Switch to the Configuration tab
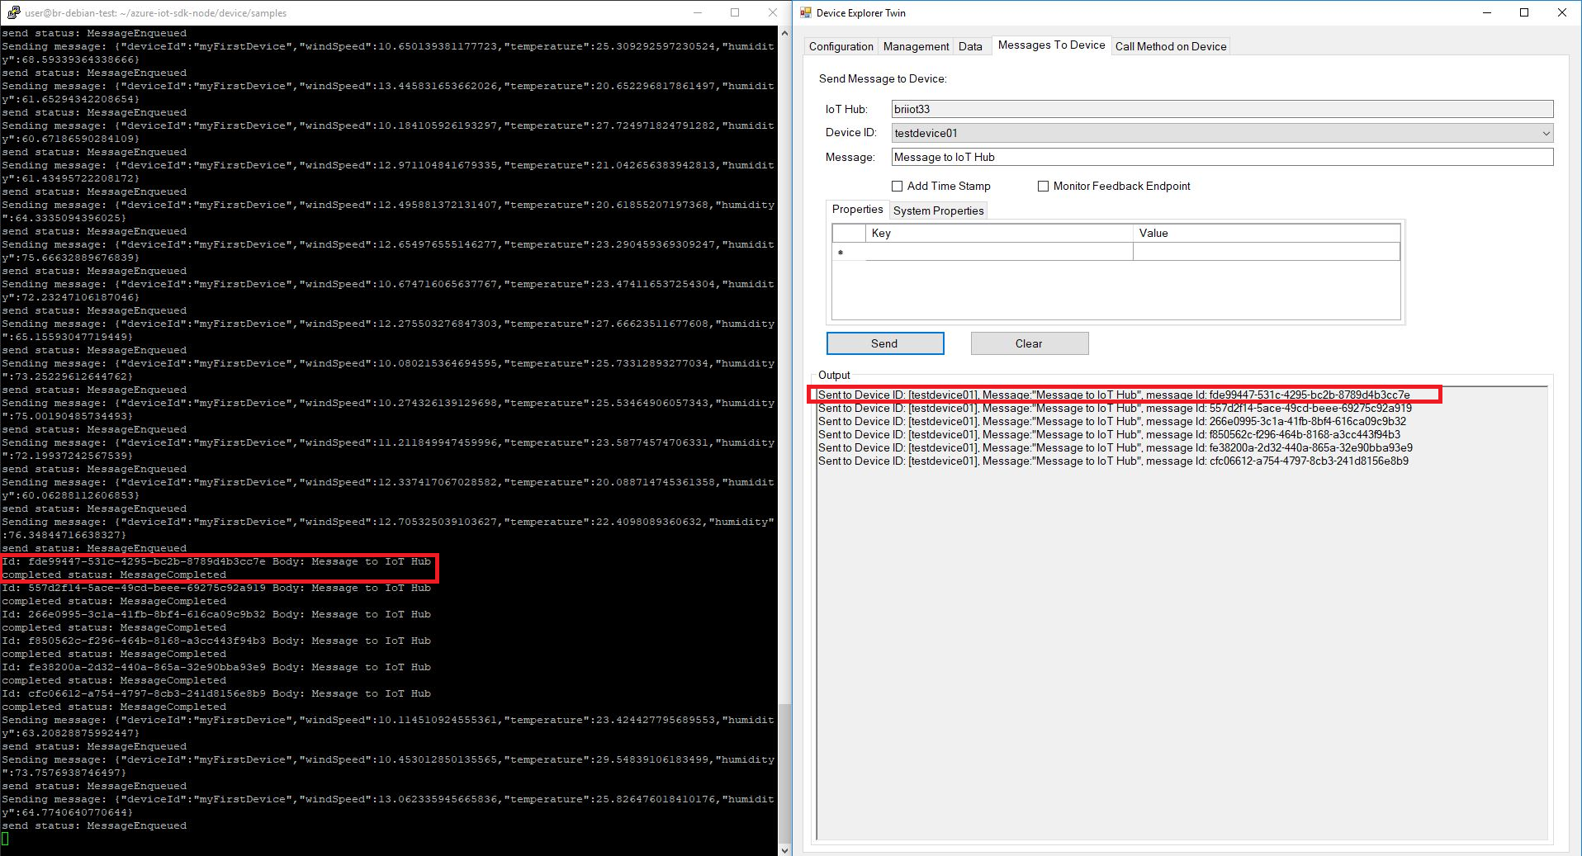Image resolution: width=1582 pixels, height=856 pixels. tap(841, 46)
